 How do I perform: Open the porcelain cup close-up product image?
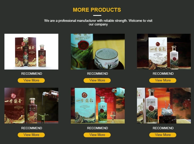pos(98,52)
